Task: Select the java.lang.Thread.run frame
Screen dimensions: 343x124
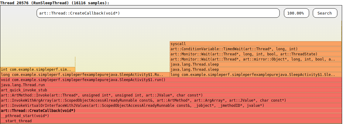Action: click(171, 85)
